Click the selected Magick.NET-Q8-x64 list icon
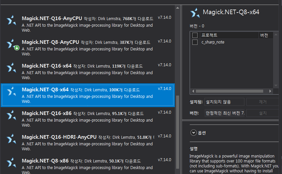The image size is (282, 174). coord(11,92)
